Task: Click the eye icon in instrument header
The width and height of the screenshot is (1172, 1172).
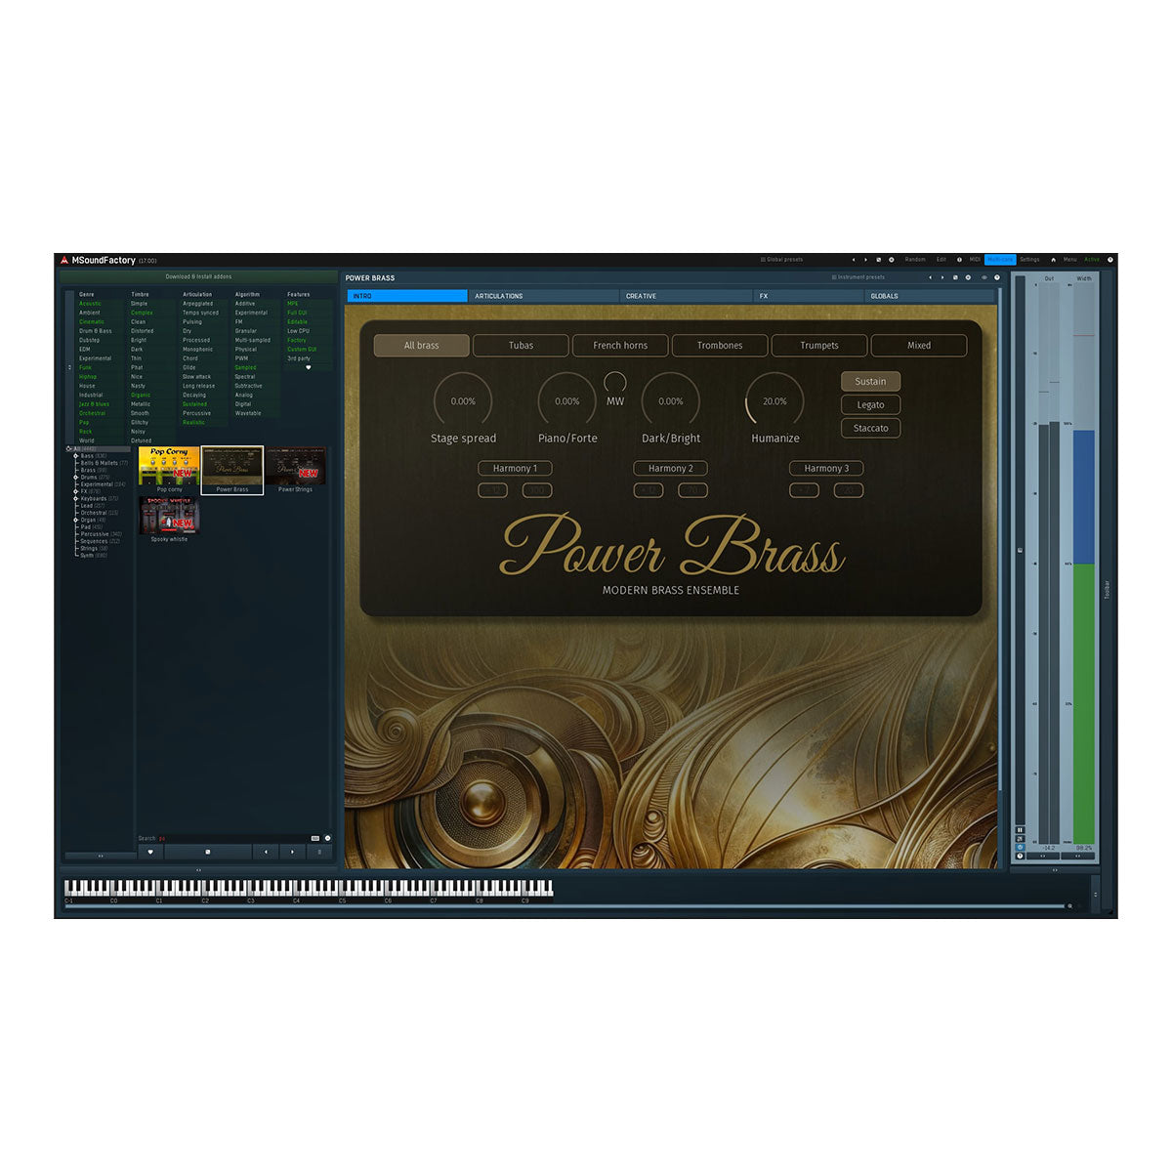Action: tap(984, 277)
